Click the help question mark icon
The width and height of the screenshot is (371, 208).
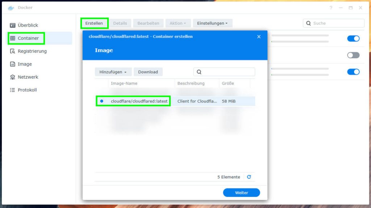pos(331,8)
